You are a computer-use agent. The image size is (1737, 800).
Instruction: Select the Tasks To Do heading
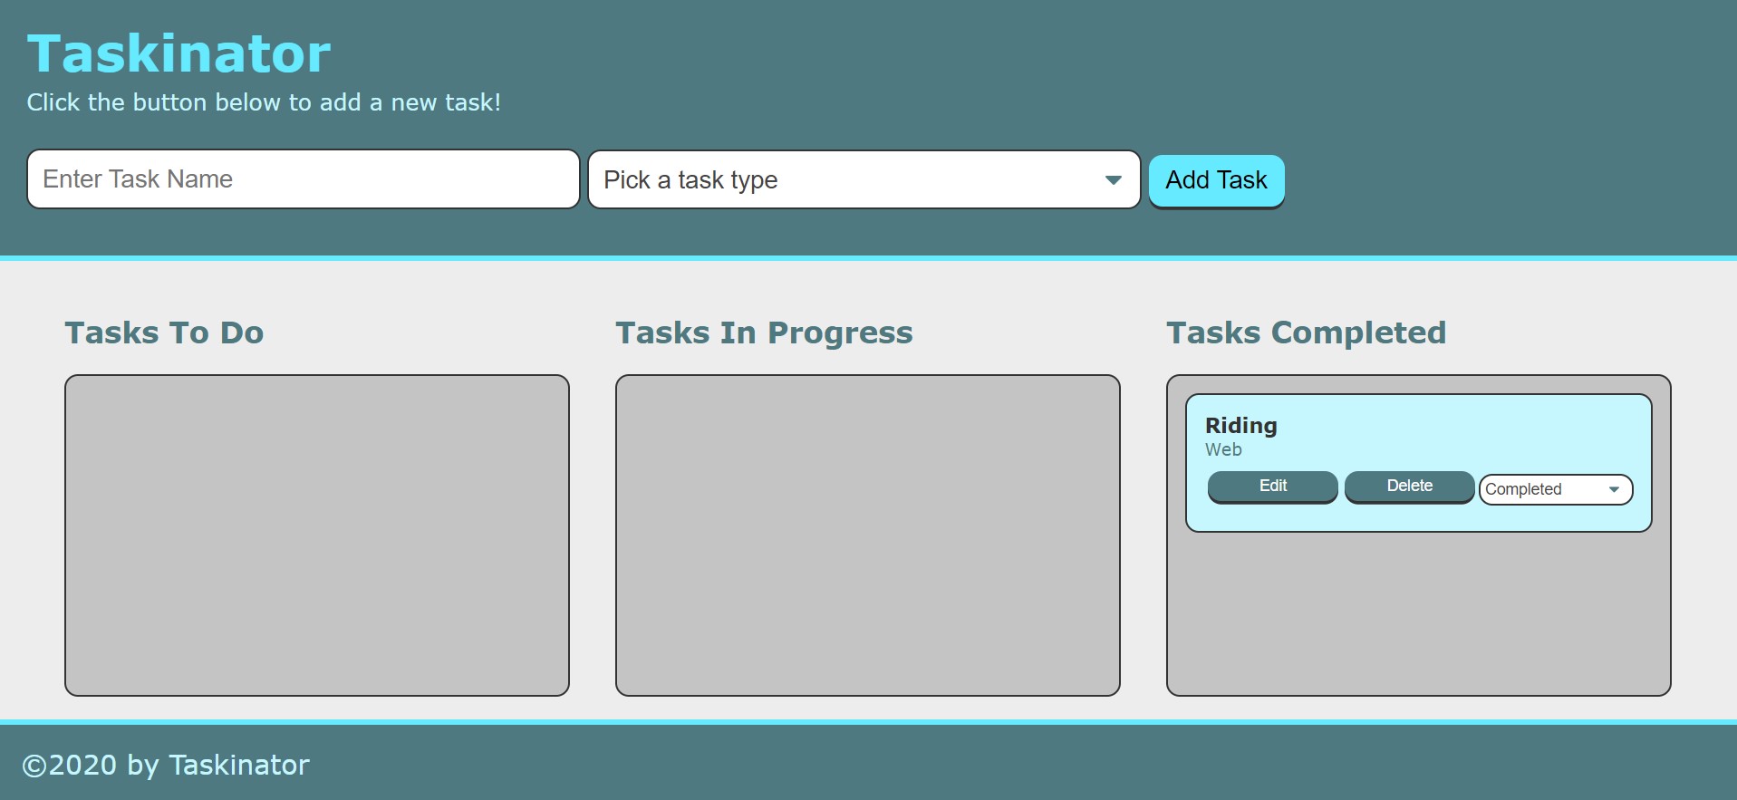(164, 333)
